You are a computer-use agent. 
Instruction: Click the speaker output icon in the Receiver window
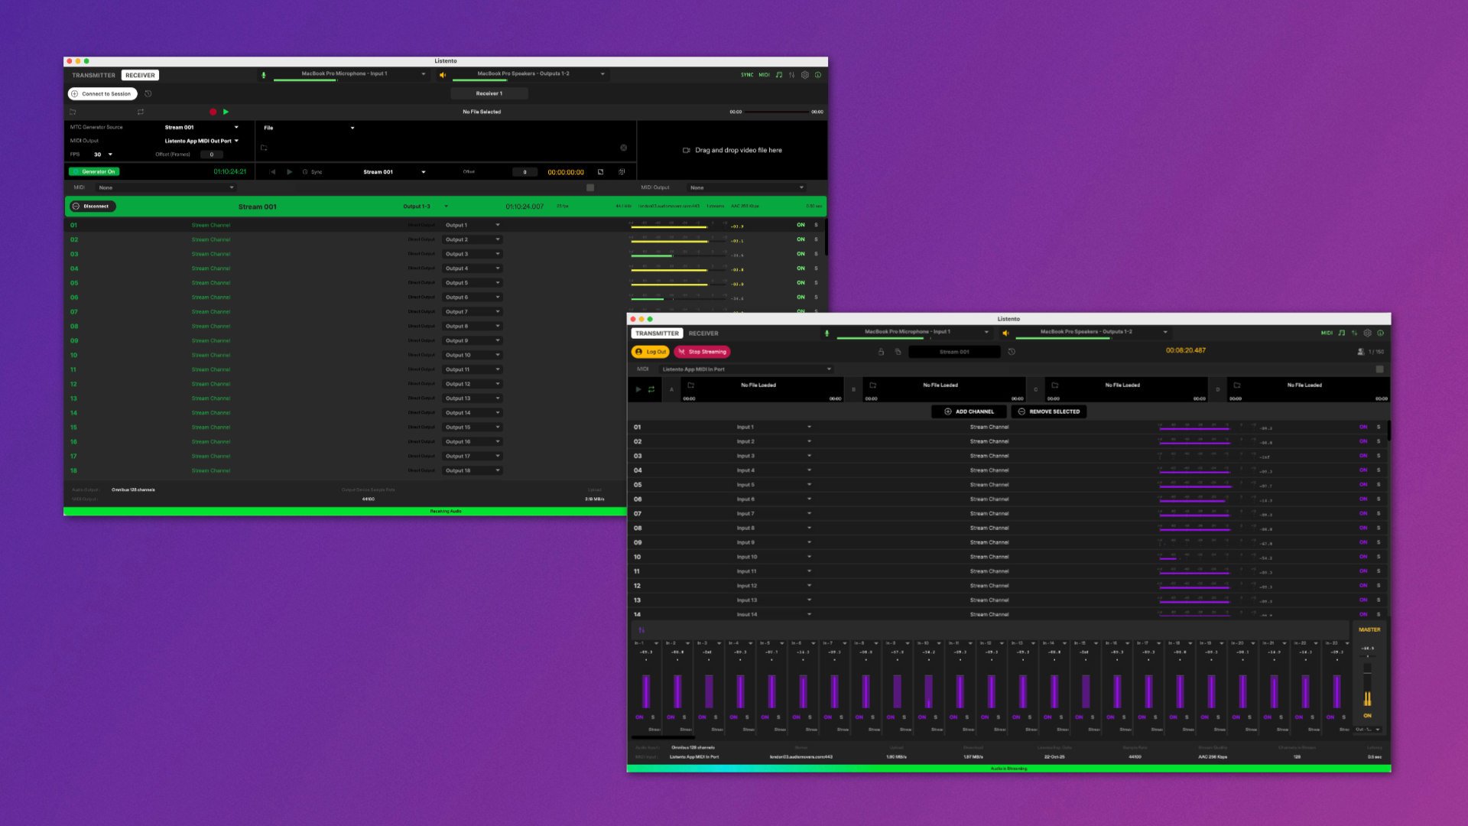(443, 75)
